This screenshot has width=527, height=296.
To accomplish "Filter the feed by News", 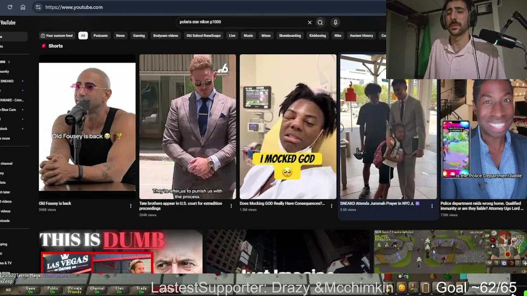I will (x=120, y=36).
